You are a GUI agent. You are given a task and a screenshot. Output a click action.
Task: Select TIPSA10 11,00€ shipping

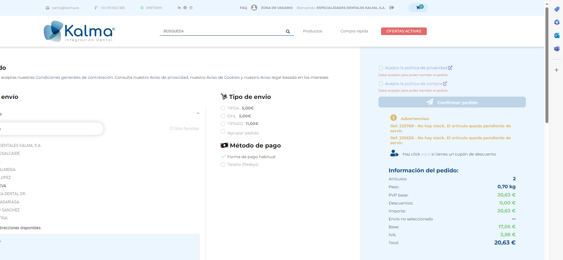tap(223, 124)
